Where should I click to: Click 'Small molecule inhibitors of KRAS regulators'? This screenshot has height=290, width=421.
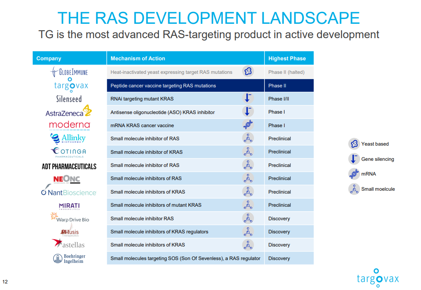pyautogui.click(x=159, y=232)
